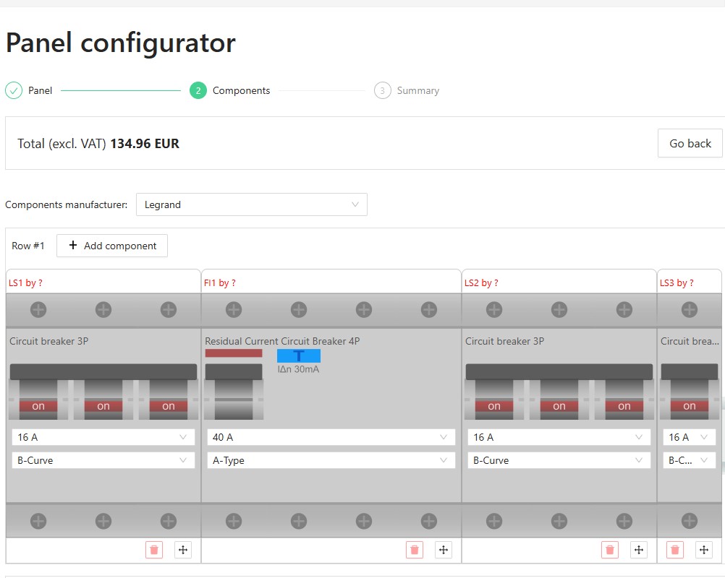Click Add component in Row #1
The image size is (725, 578).
coord(112,246)
